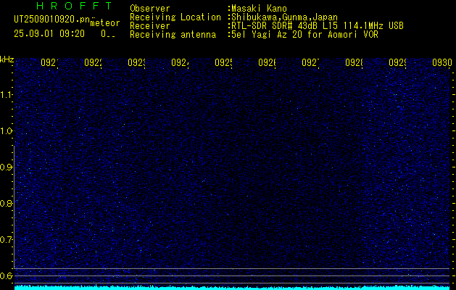Click the HROFFT title text

tap(75, 6)
